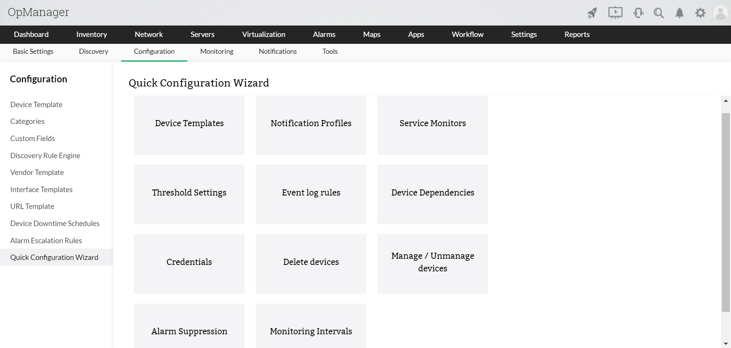Open the user profile avatar
The height and width of the screenshot is (348, 731).
pyautogui.click(x=721, y=13)
